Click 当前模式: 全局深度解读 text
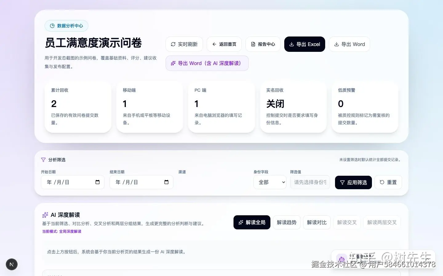 pos(62,232)
